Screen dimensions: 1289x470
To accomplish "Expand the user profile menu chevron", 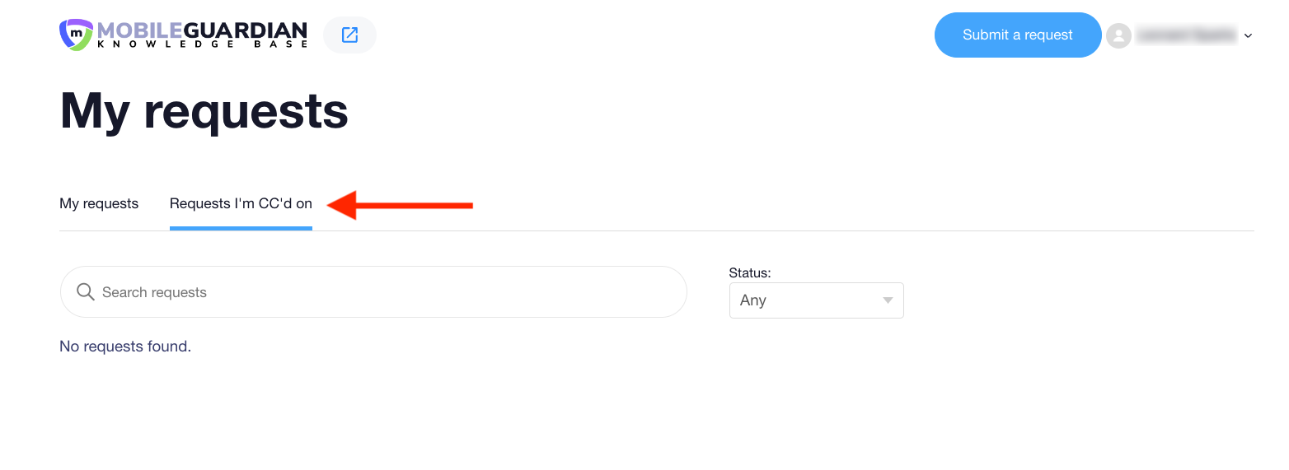I will tap(1248, 35).
